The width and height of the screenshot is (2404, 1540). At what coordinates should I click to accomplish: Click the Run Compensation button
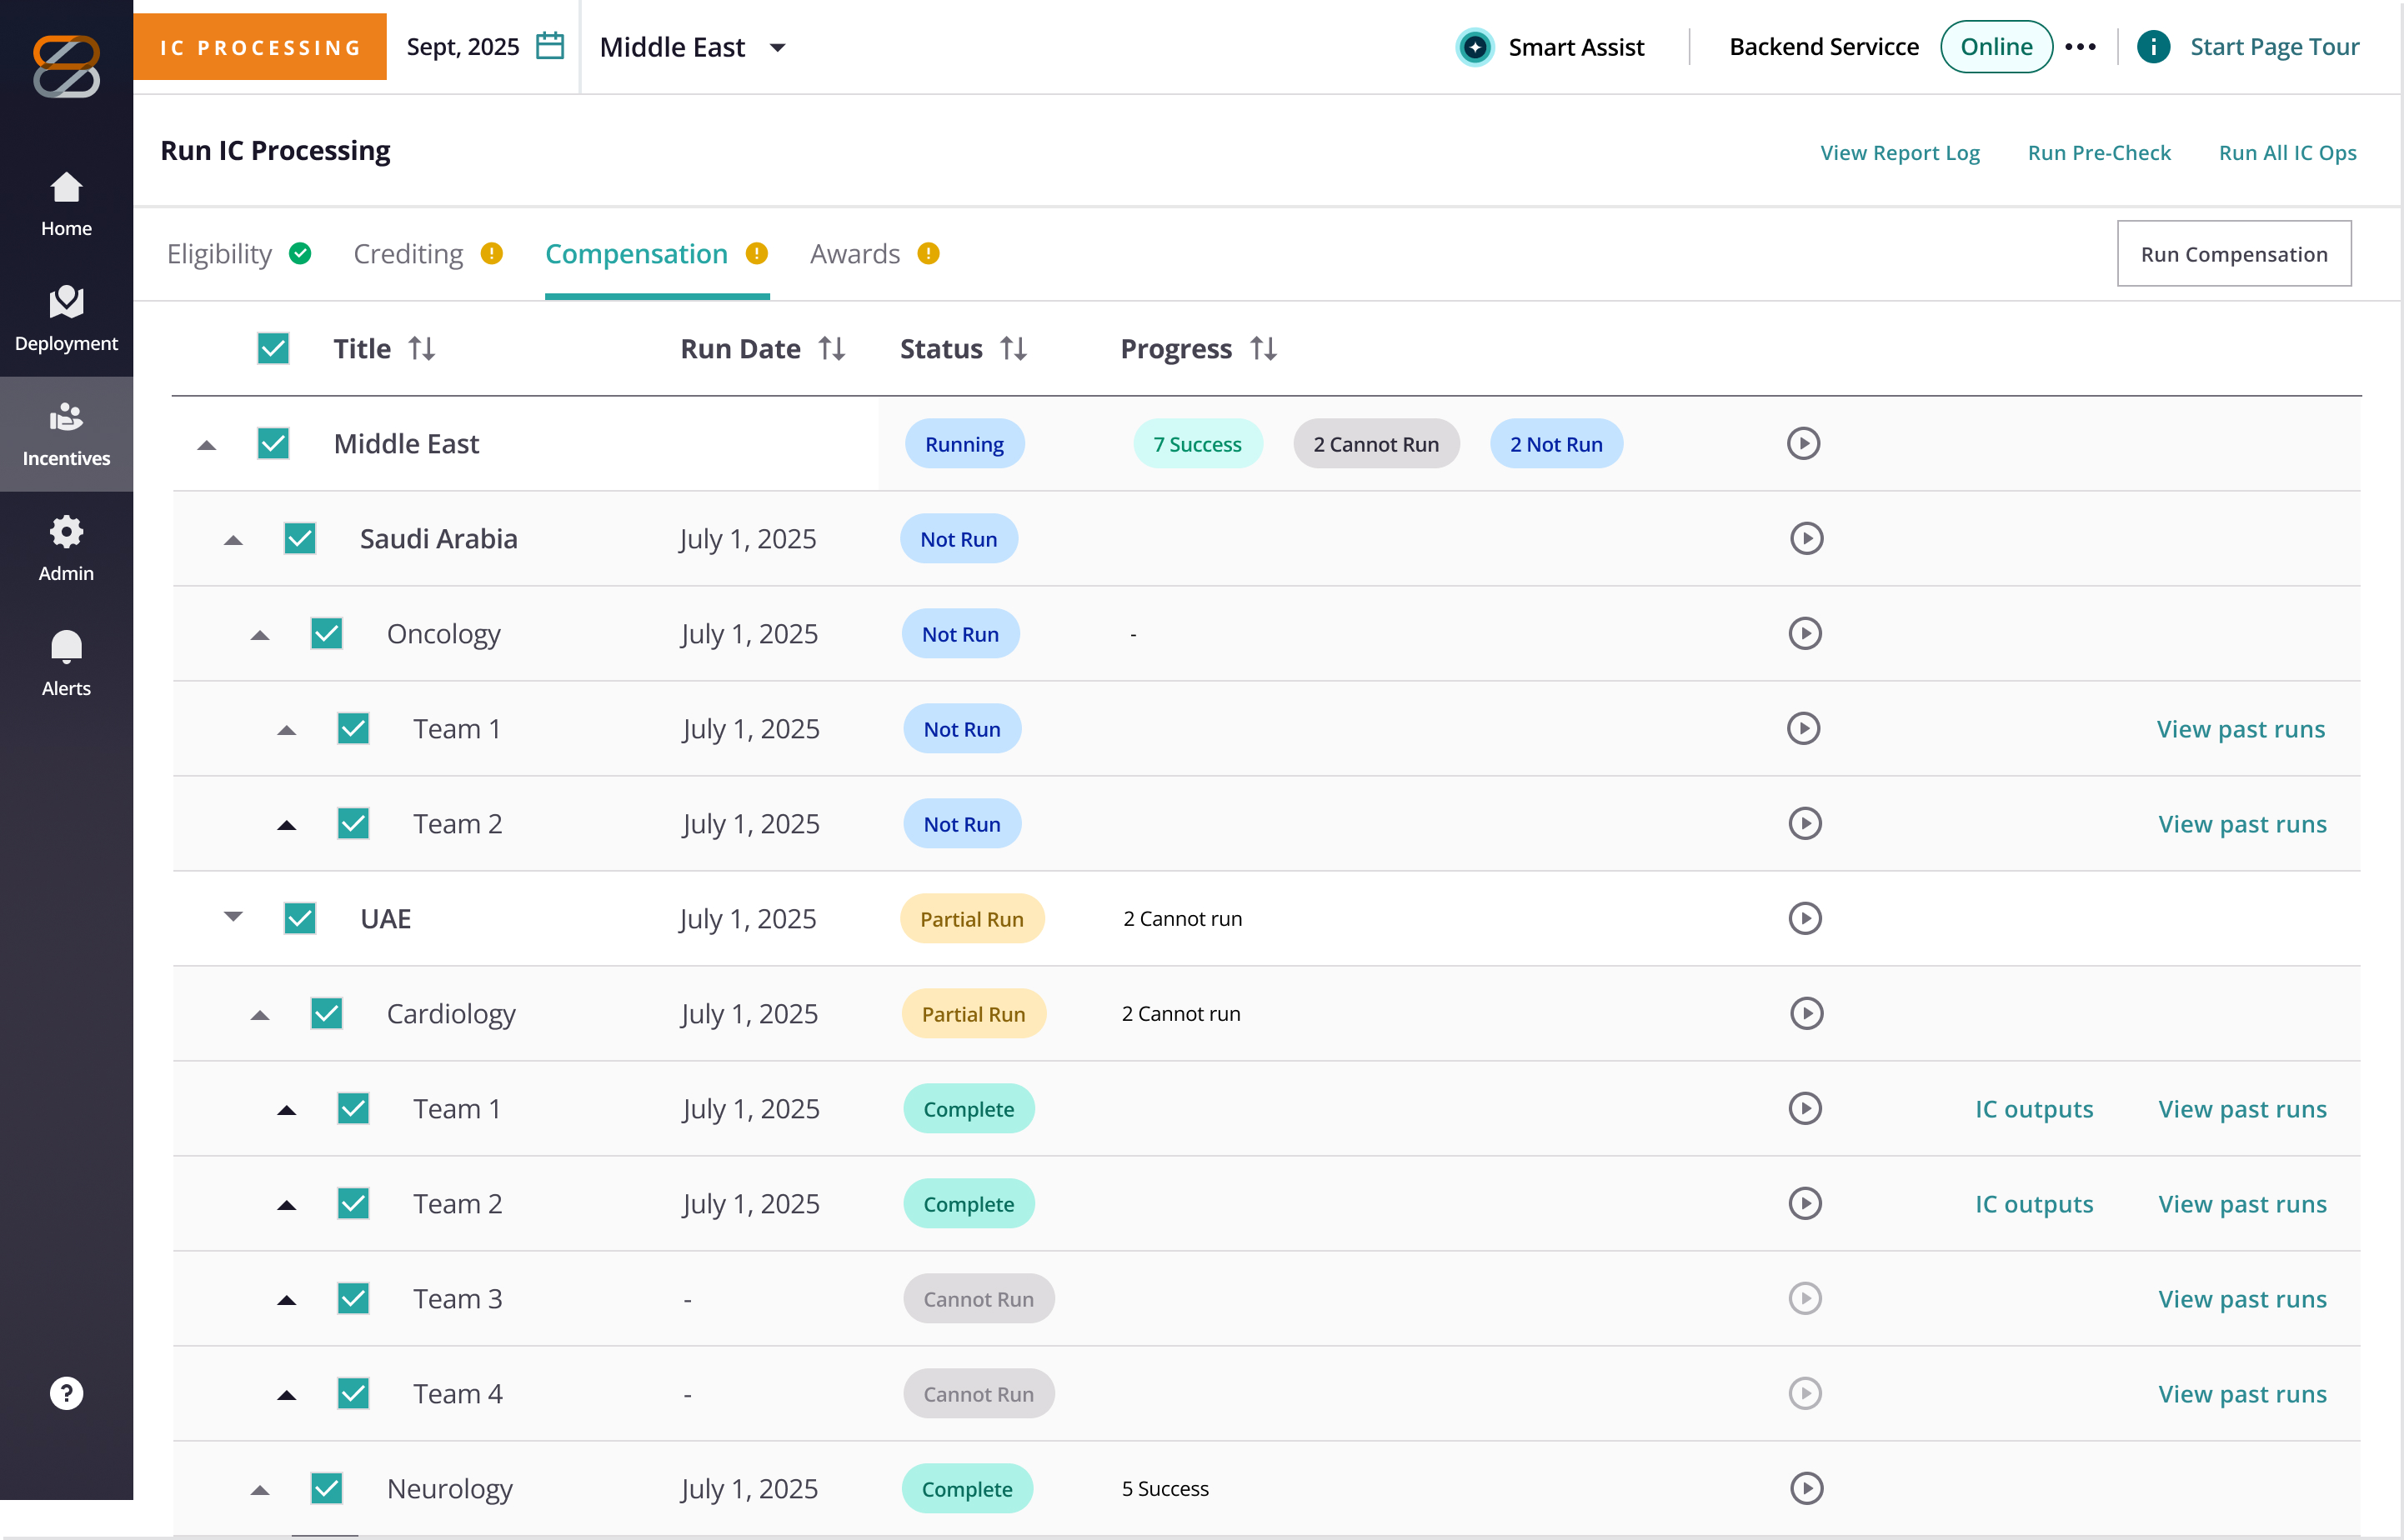[x=2234, y=254]
